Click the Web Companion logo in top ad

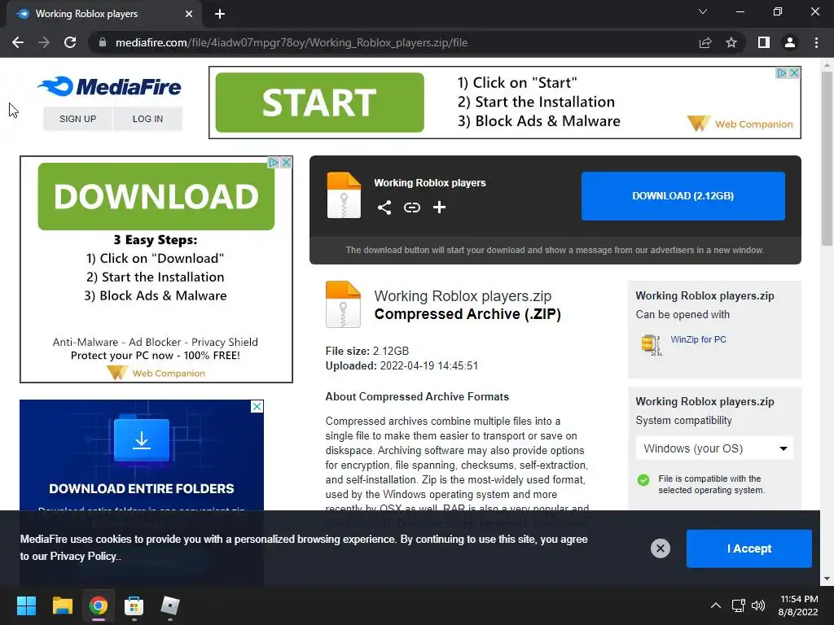(740, 124)
